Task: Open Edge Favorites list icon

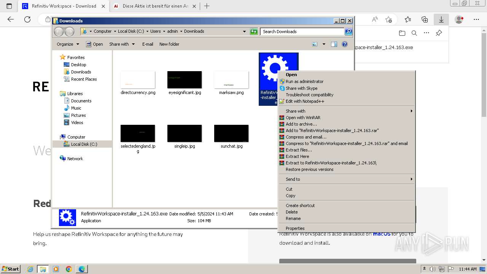Action: coord(408,19)
